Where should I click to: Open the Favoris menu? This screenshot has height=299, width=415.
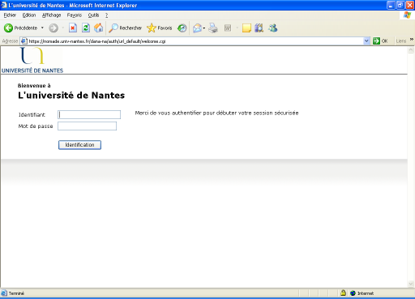[75, 15]
